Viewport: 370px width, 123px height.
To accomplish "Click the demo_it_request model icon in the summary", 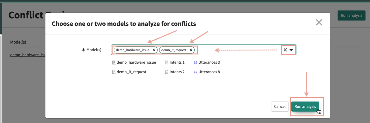I will point(114,72).
